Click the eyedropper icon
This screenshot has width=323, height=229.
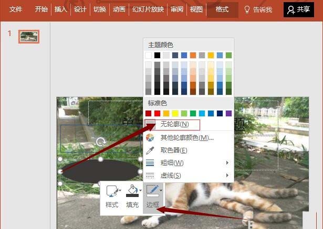[x=150, y=150]
